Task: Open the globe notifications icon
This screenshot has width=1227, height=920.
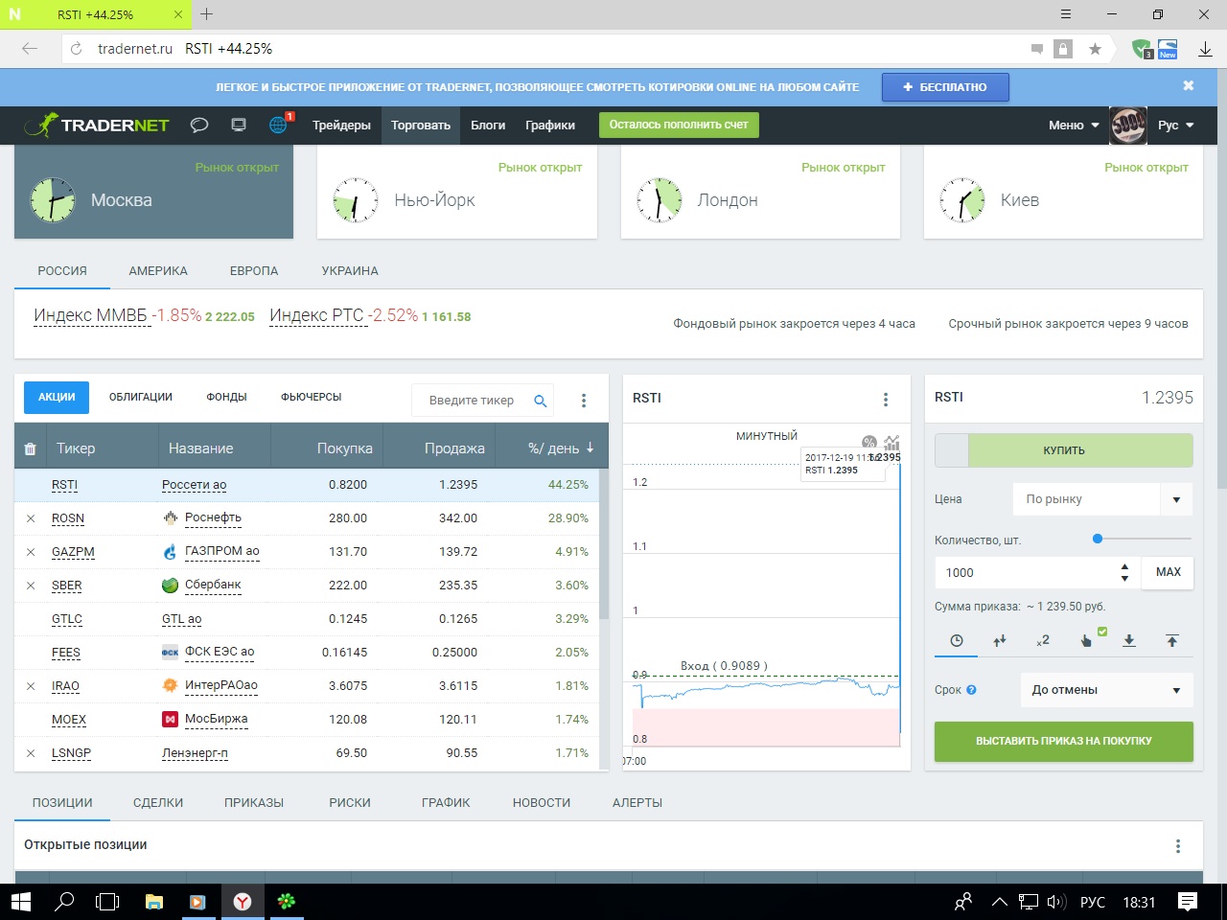Action: (278, 125)
